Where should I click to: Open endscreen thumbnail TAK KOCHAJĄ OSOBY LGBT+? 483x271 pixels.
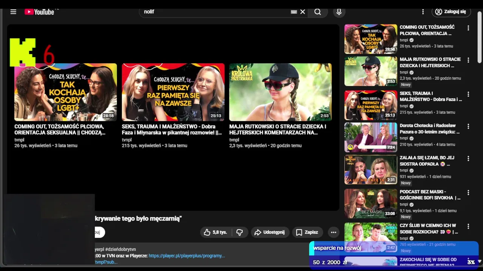pyautogui.click(x=66, y=92)
